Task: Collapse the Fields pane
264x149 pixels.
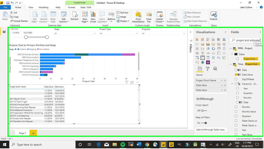Action: 260,32
